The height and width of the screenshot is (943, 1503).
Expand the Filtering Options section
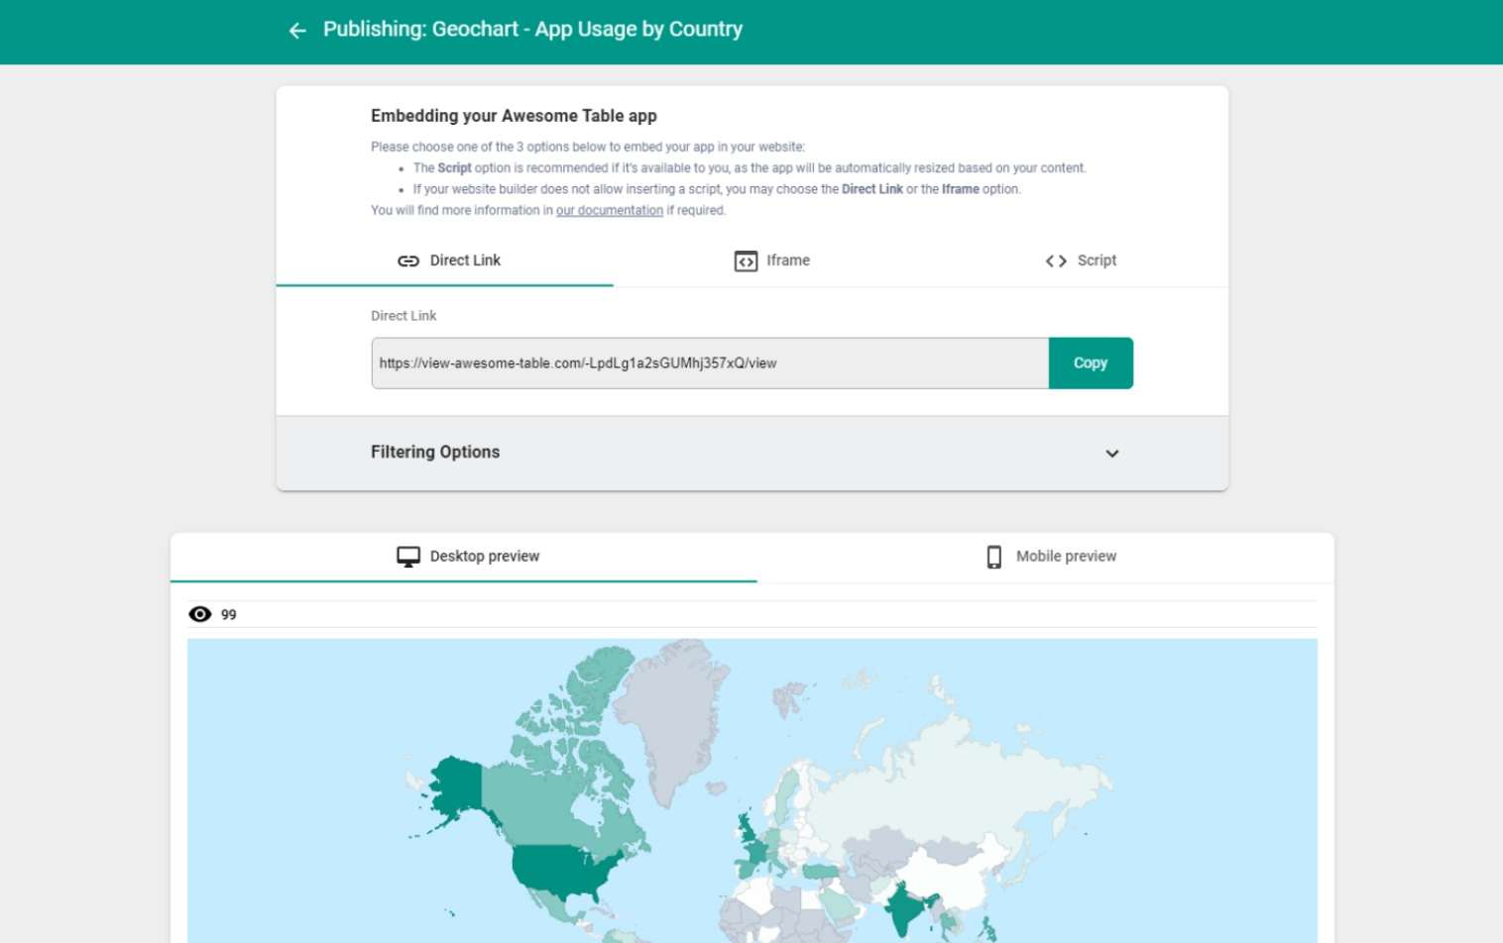point(751,453)
